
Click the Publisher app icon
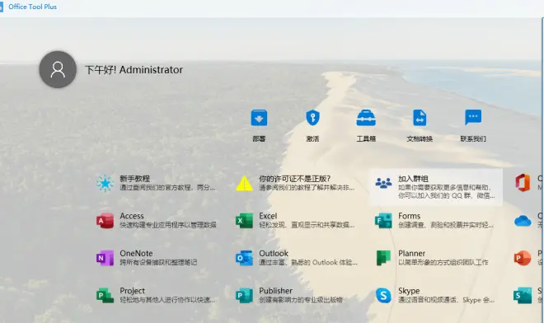(x=244, y=296)
